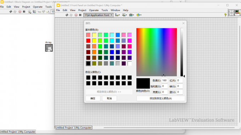Open Tools menu in Block Diagram window
The width and height of the screenshot is (241, 135).
pyautogui.click(x=49, y=7)
